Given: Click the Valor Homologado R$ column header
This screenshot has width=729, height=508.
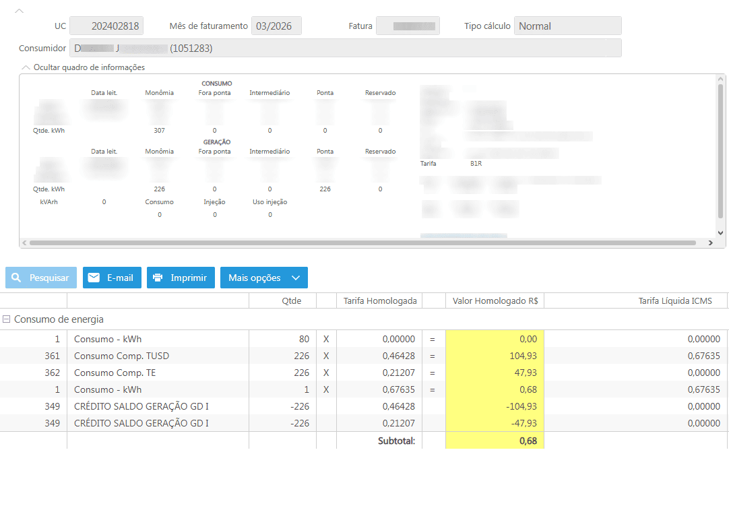Looking at the screenshot, I should pyautogui.click(x=494, y=301).
